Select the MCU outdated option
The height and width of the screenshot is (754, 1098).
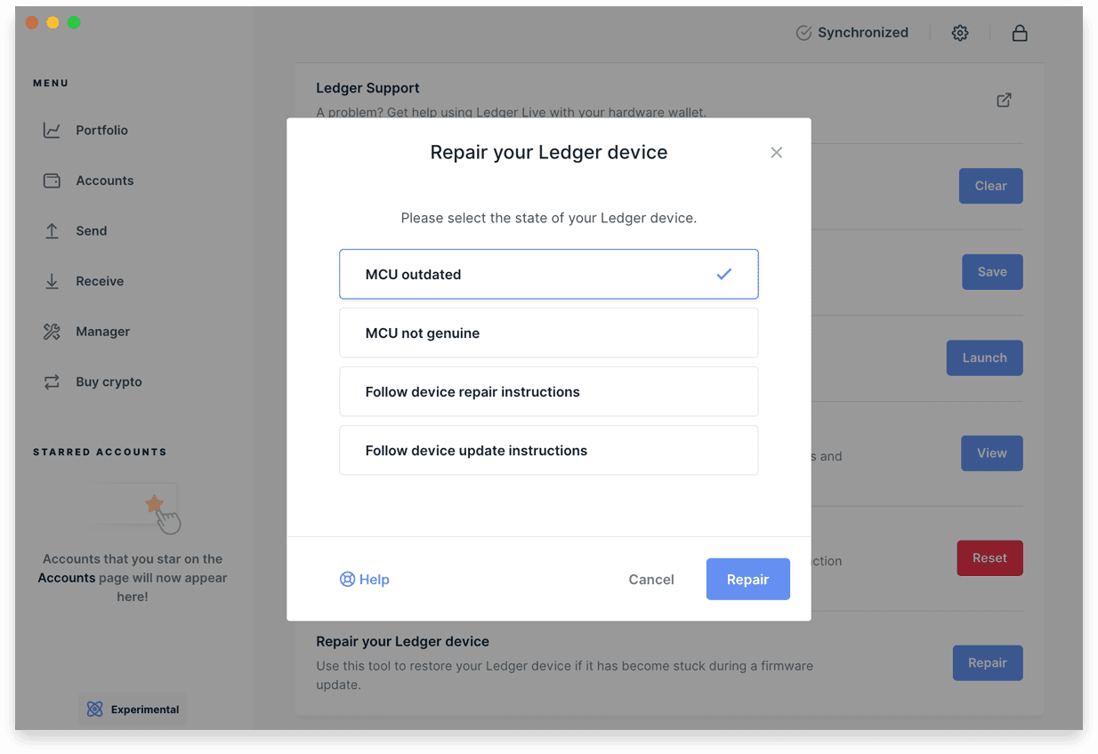pos(549,274)
